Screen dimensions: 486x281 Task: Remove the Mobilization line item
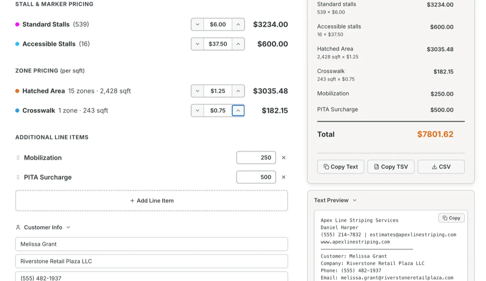283,158
